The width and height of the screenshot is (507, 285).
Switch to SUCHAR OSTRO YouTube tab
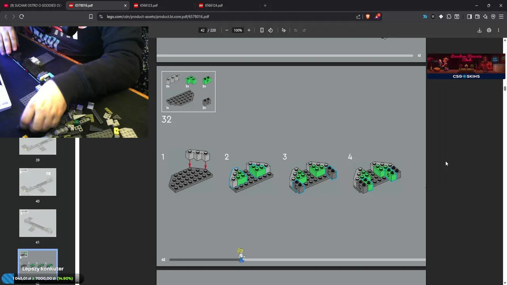(x=32, y=6)
